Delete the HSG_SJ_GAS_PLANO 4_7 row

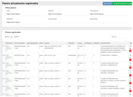(130, 83)
